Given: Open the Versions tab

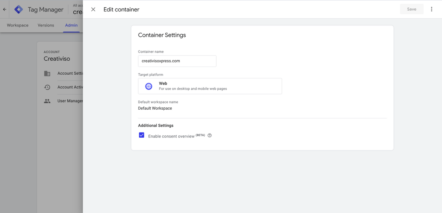Looking at the screenshot, I should 46,25.
